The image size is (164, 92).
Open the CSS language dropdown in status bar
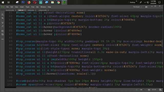point(143,90)
